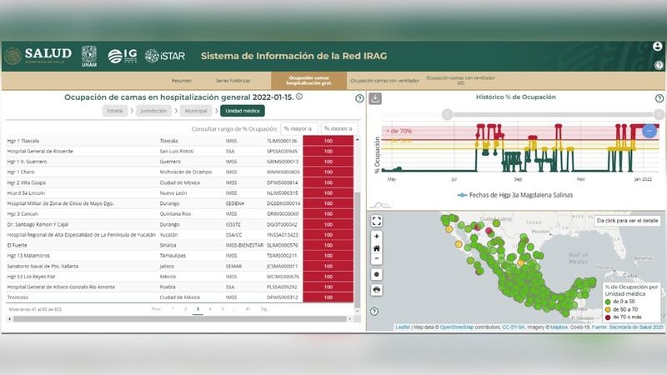This screenshot has height=375, width=667.
Task: Click the table vertical scrollbar
Action: (x=358, y=249)
